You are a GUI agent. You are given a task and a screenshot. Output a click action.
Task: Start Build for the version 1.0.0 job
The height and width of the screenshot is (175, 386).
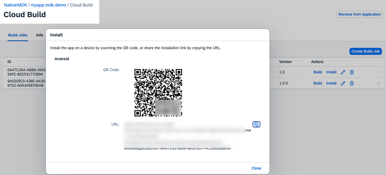pos(318,83)
